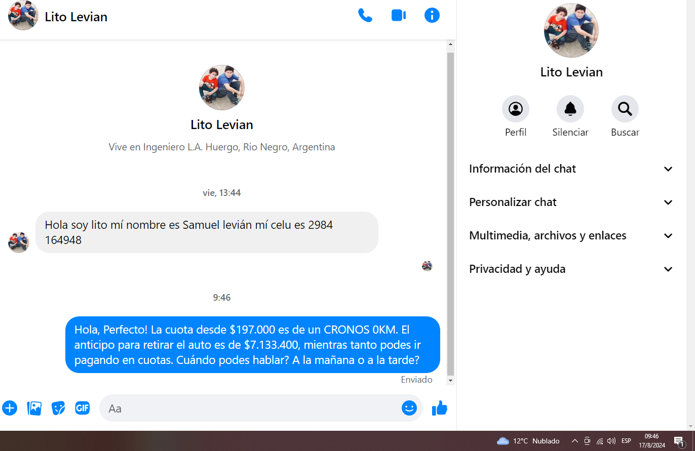
Task: Click the chat scrollbar down arrow
Action: [450, 380]
